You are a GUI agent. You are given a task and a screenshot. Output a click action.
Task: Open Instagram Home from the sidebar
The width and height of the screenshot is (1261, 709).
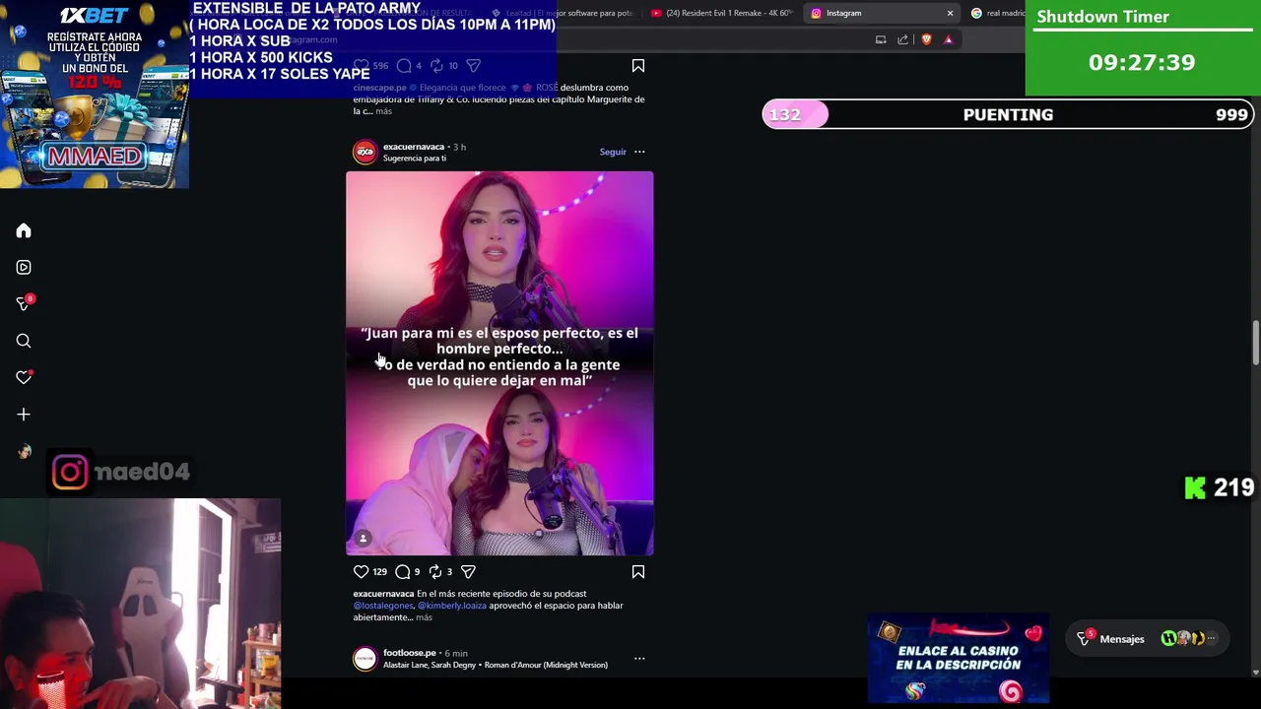(x=24, y=230)
